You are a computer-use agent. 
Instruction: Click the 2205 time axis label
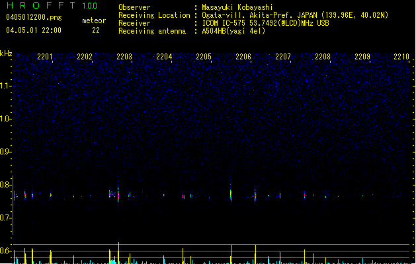pyautogui.click(x=204, y=57)
